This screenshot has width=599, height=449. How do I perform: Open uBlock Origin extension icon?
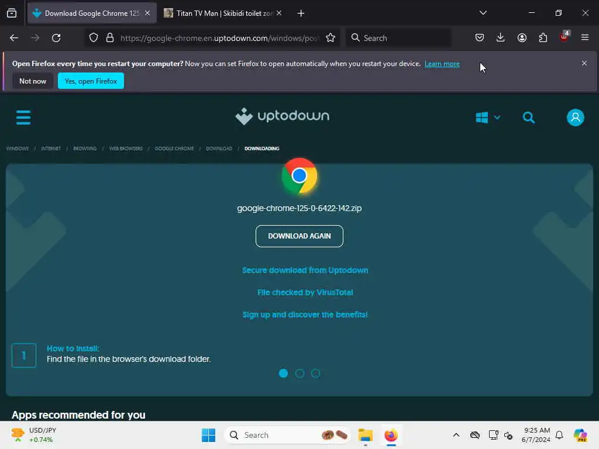coord(564,37)
